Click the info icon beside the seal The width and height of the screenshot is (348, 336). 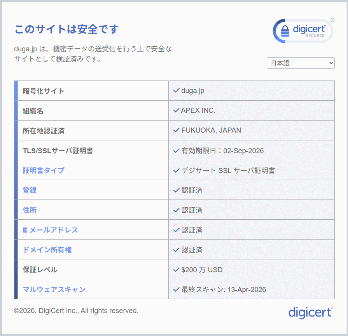tap(332, 20)
